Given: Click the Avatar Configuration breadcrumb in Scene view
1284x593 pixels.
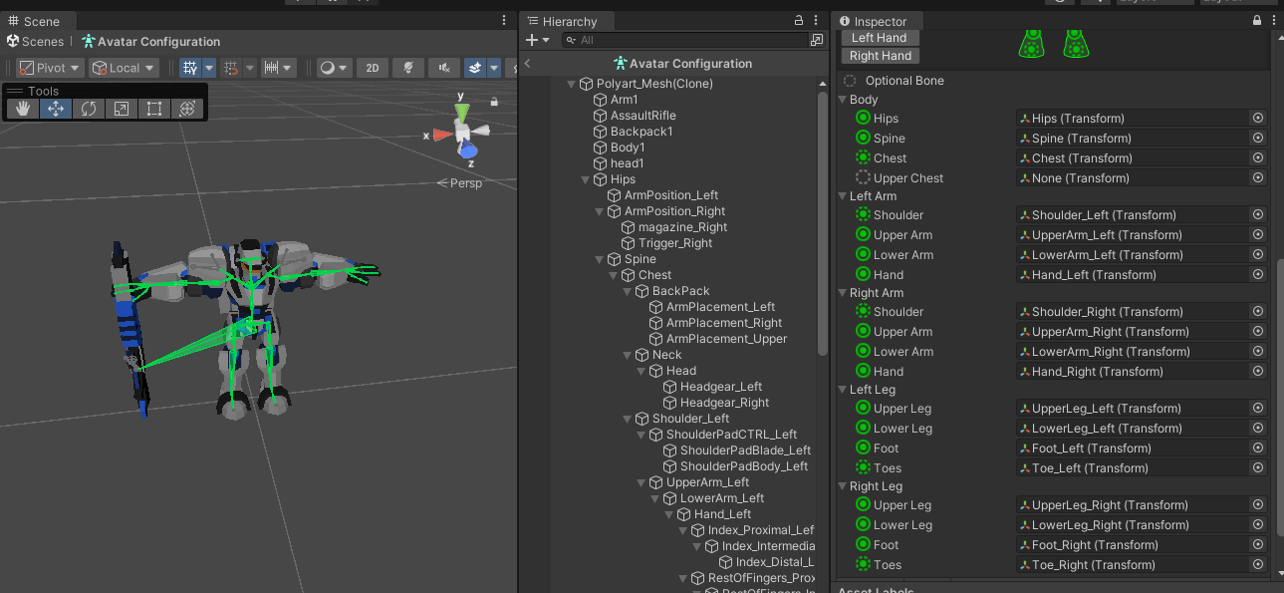Looking at the screenshot, I should tap(150, 42).
